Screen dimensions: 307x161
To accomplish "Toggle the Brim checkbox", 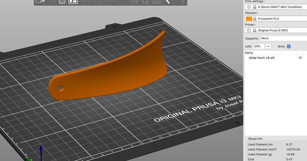I will pyautogui.click(x=289, y=47).
